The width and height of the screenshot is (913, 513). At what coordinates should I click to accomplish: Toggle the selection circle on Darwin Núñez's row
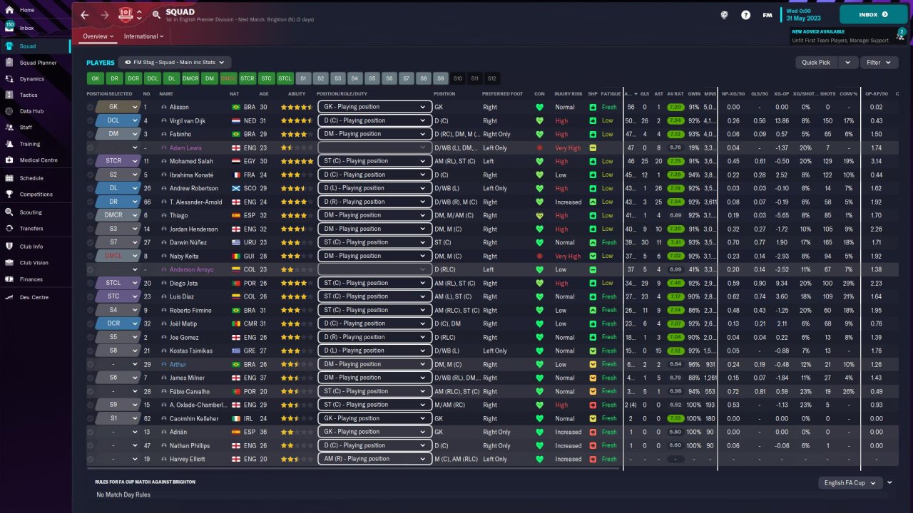(91, 242)
